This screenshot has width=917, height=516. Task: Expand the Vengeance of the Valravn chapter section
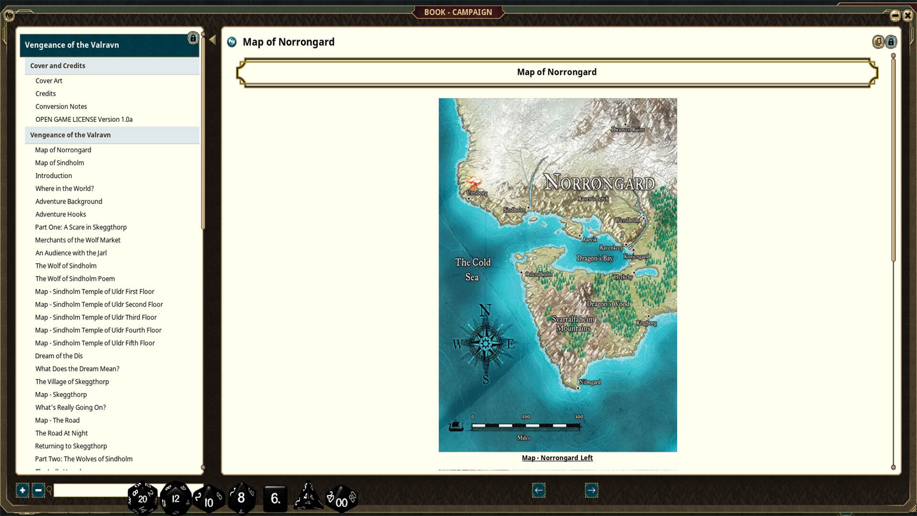tap(70, 135)
